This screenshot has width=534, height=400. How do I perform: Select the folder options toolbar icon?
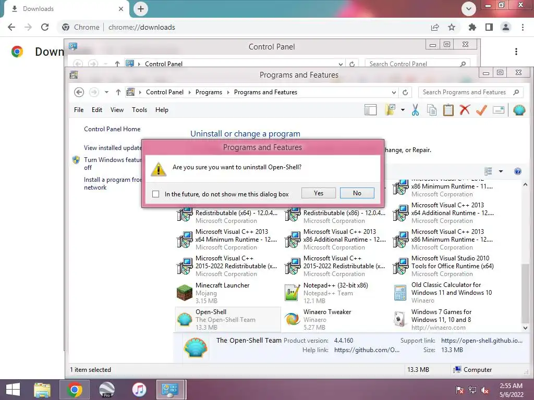(390, 110)
